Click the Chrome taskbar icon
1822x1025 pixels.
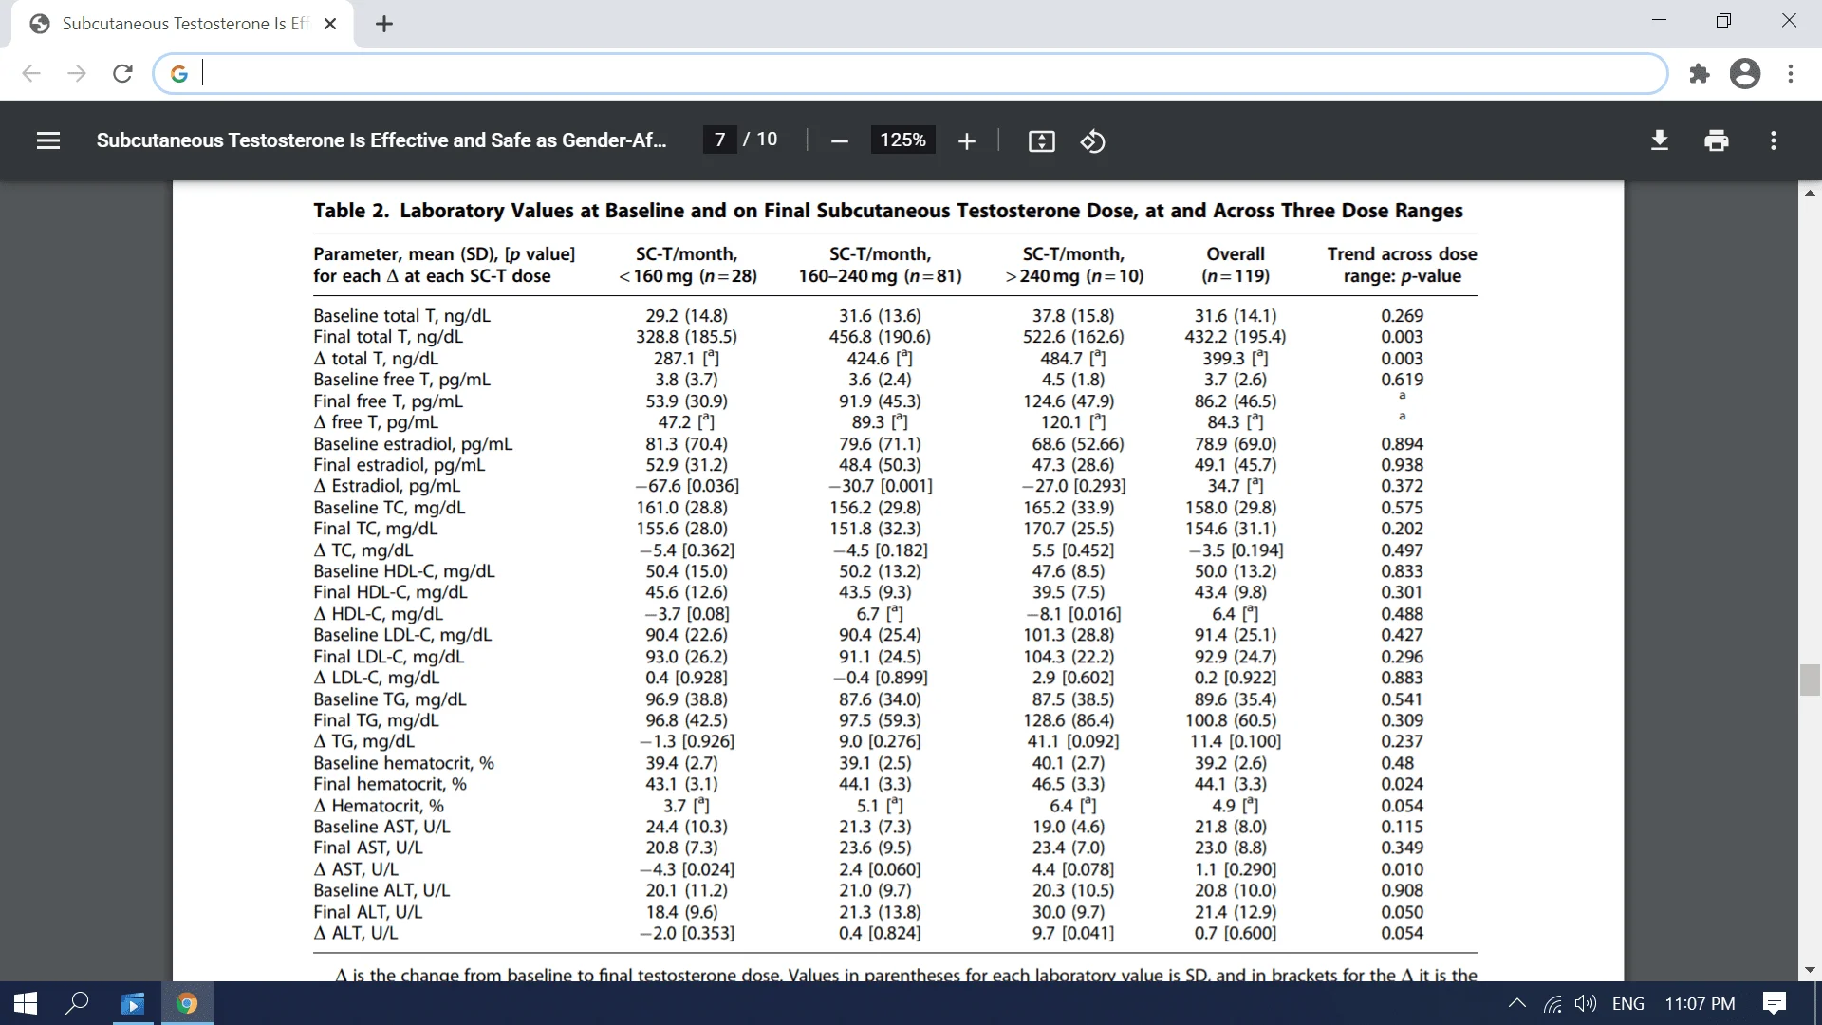point(187,1003)
